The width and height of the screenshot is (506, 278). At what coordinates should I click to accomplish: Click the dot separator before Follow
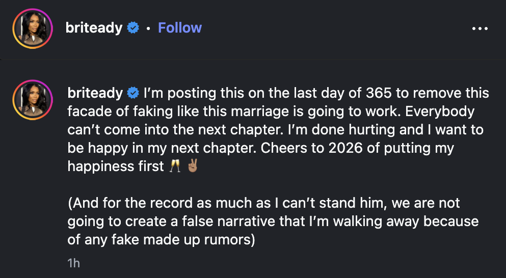click(x=148, y=29)
